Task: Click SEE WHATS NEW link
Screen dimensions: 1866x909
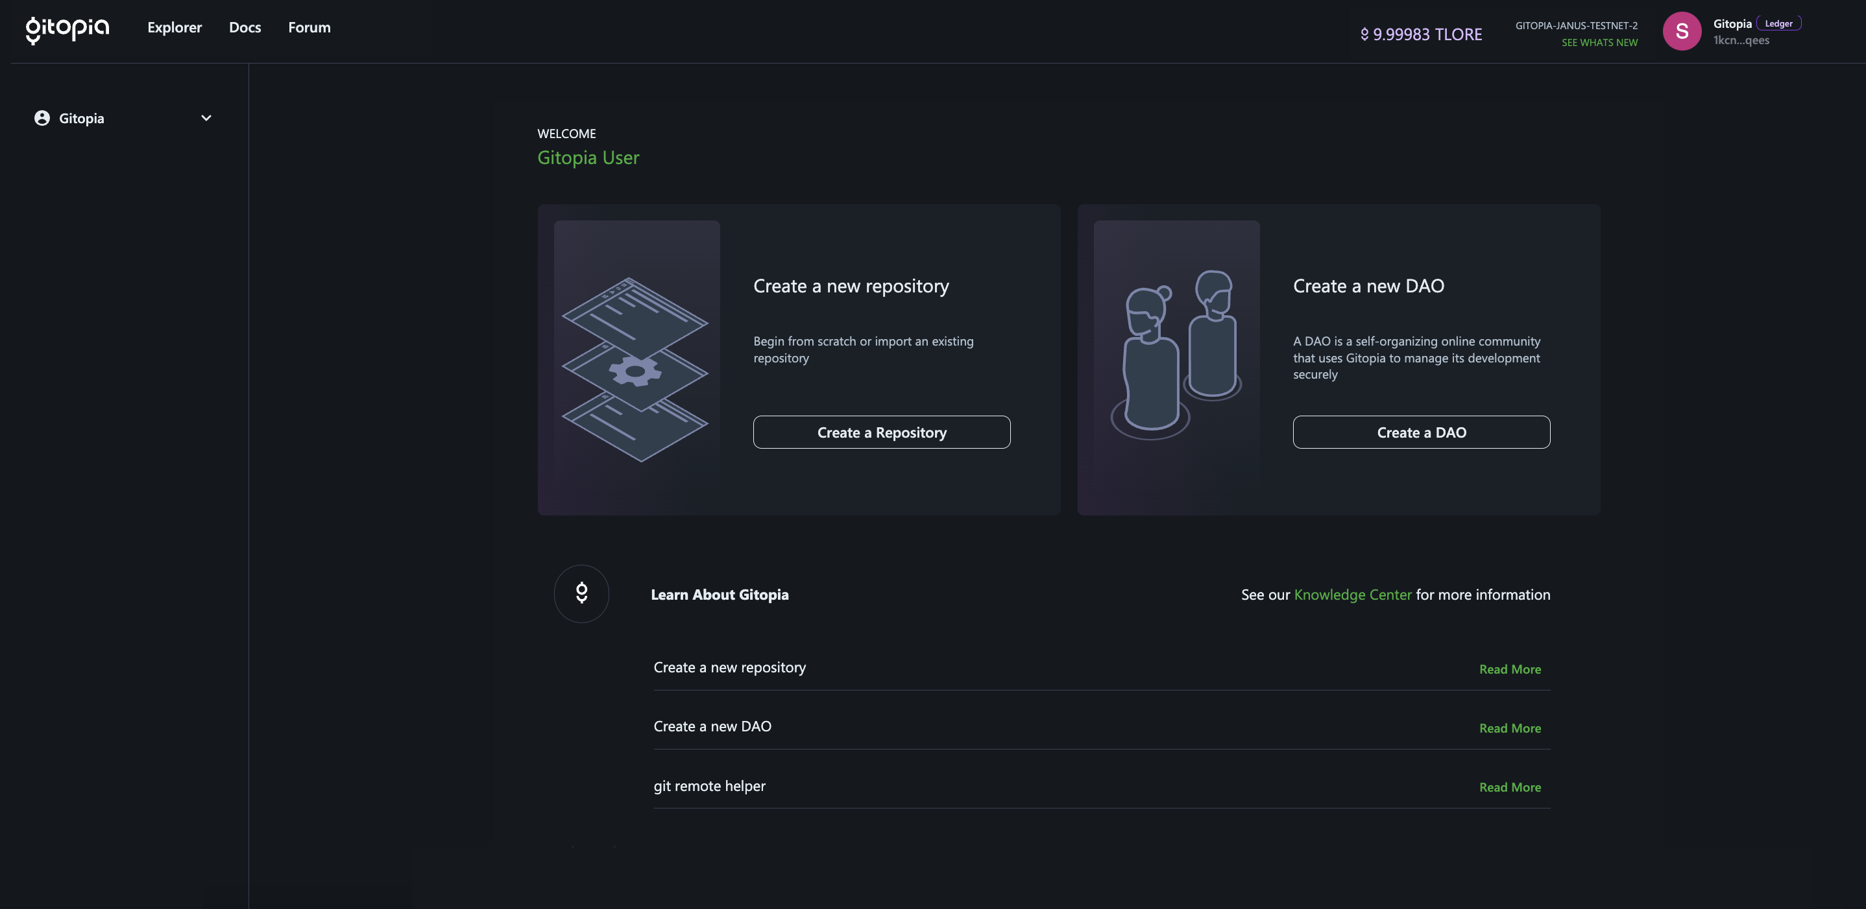Action: [1599, 43]
